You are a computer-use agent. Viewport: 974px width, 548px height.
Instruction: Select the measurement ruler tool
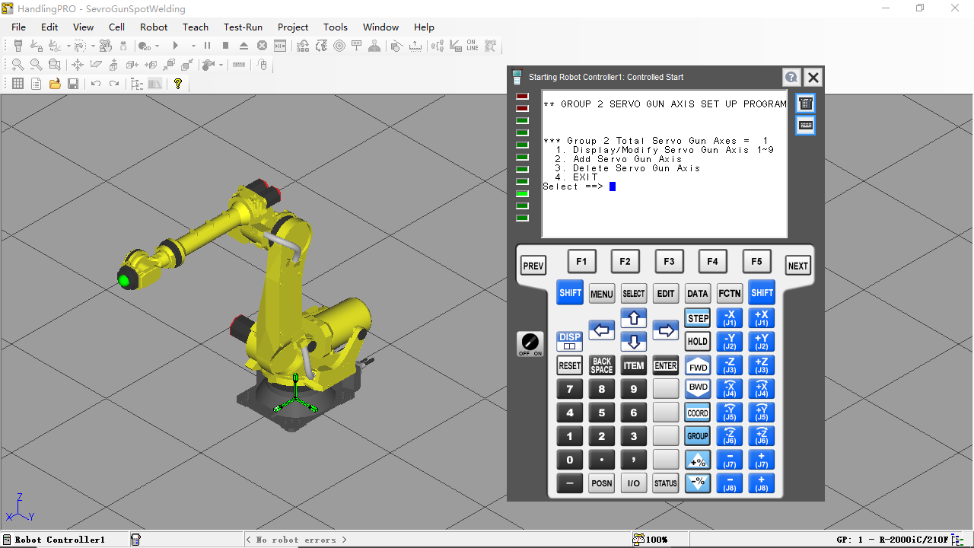[239, 65]
